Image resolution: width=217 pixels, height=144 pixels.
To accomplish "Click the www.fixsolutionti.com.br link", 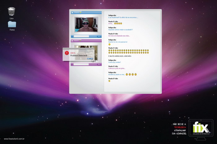I will pos(14,139).
